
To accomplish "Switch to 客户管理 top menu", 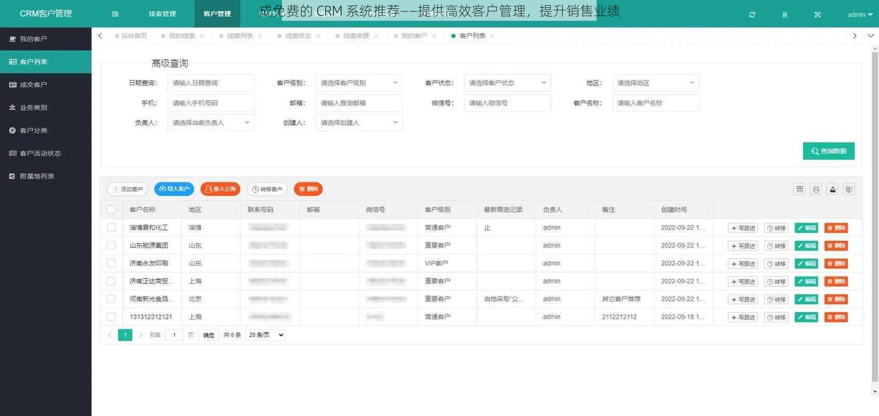I will [x=217, y=14].
